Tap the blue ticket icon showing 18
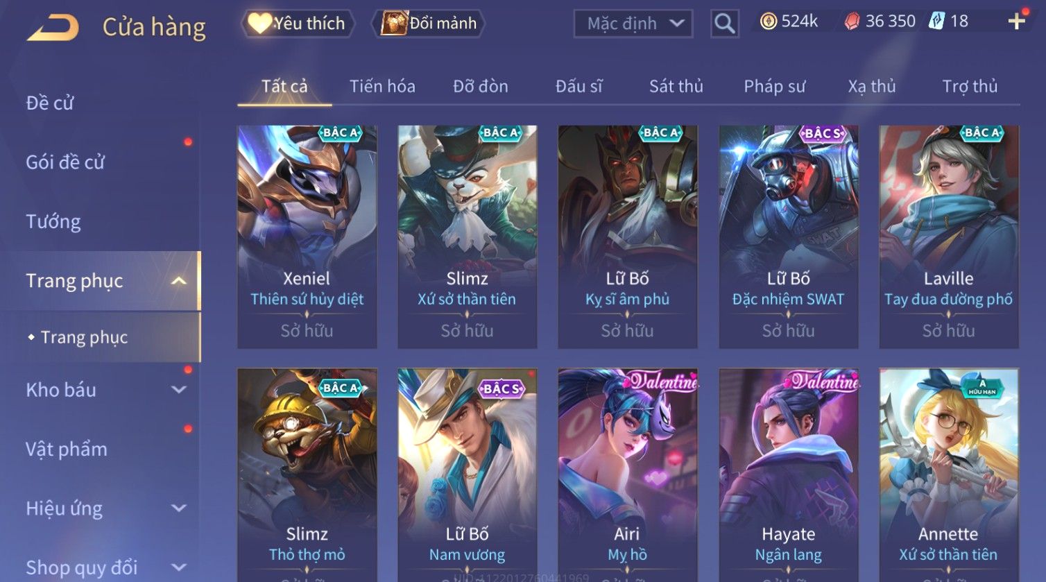The width and height of the screenshot is (1046, 582). 936,21
